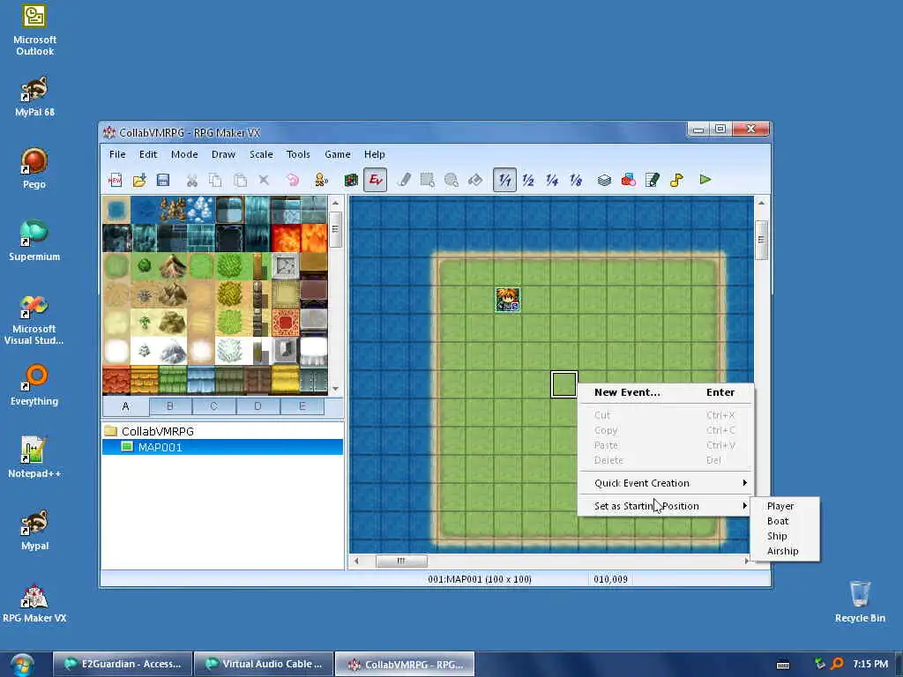Pick the red carpet tile in palette
The image size is (903, 677).
tap(285, 323)
